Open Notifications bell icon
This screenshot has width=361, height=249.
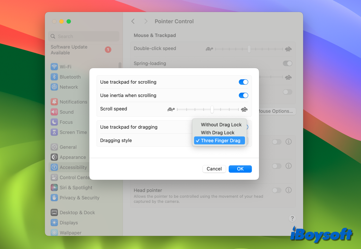coord(54,102)
